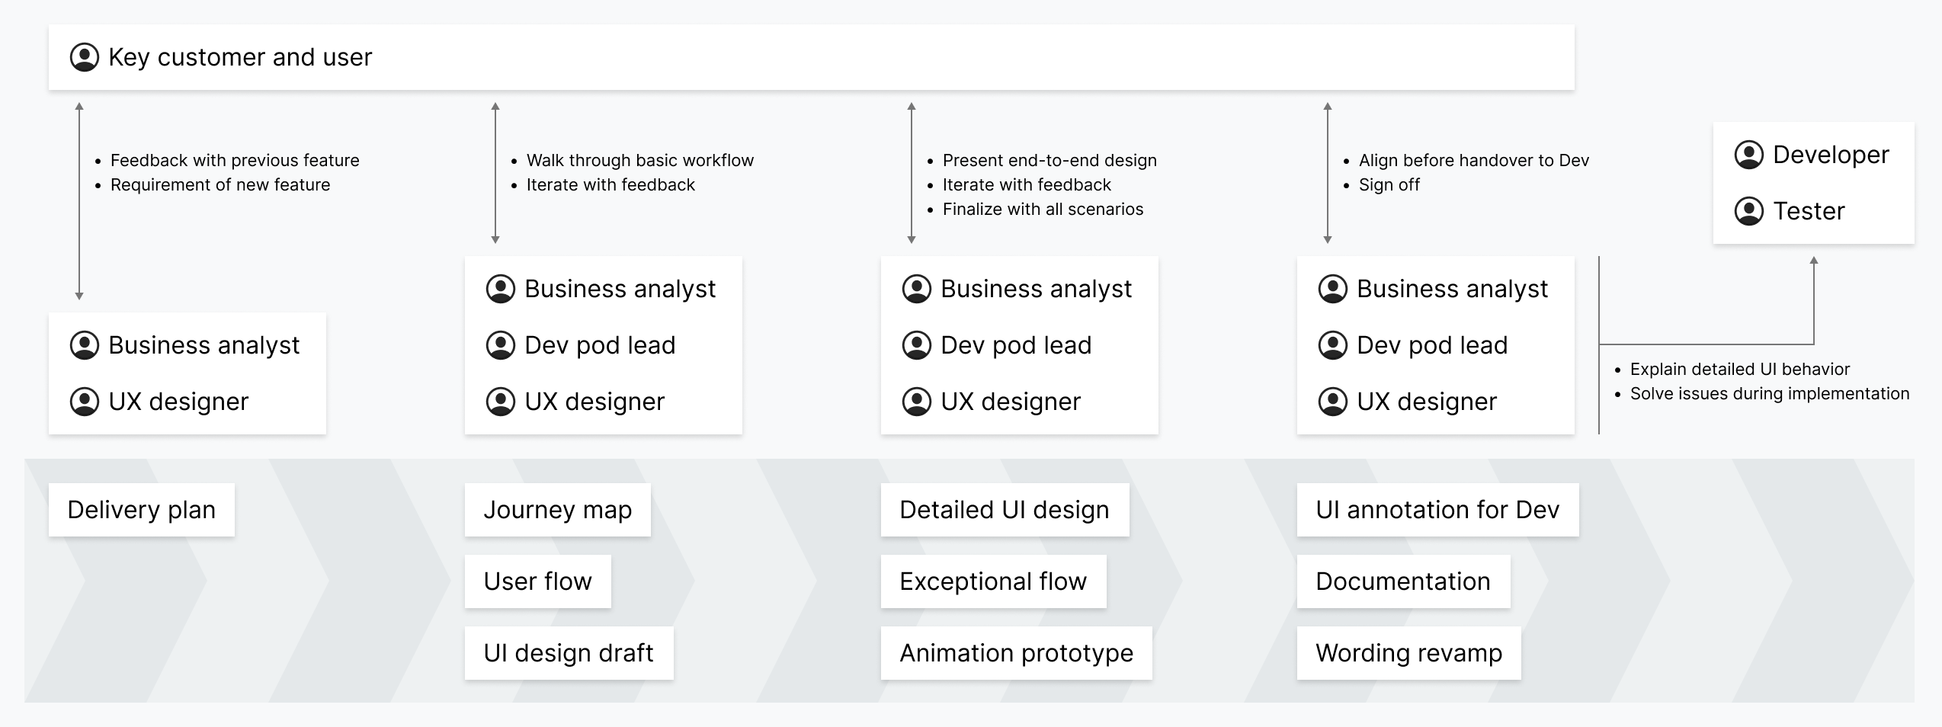Image resolution: width=1942 pixels, height=727 pixels.
Task: Open the User flow card
Action: pos(538,581)
